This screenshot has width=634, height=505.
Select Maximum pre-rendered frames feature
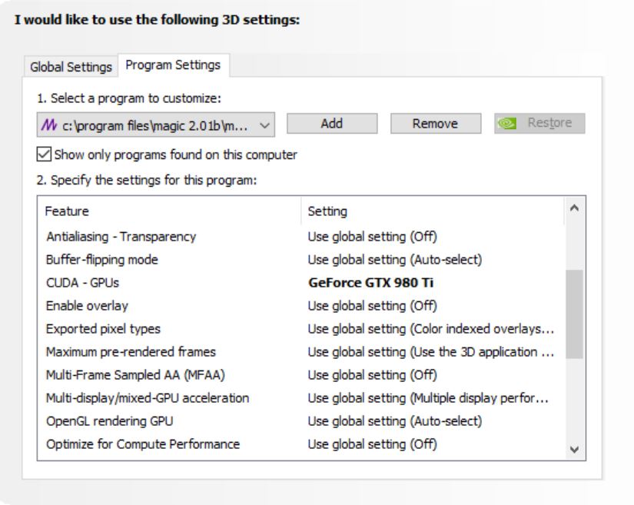point(131,352)
